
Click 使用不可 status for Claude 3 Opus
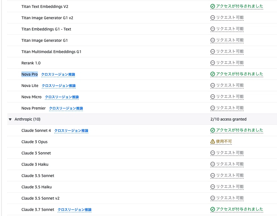click(224, 141)
